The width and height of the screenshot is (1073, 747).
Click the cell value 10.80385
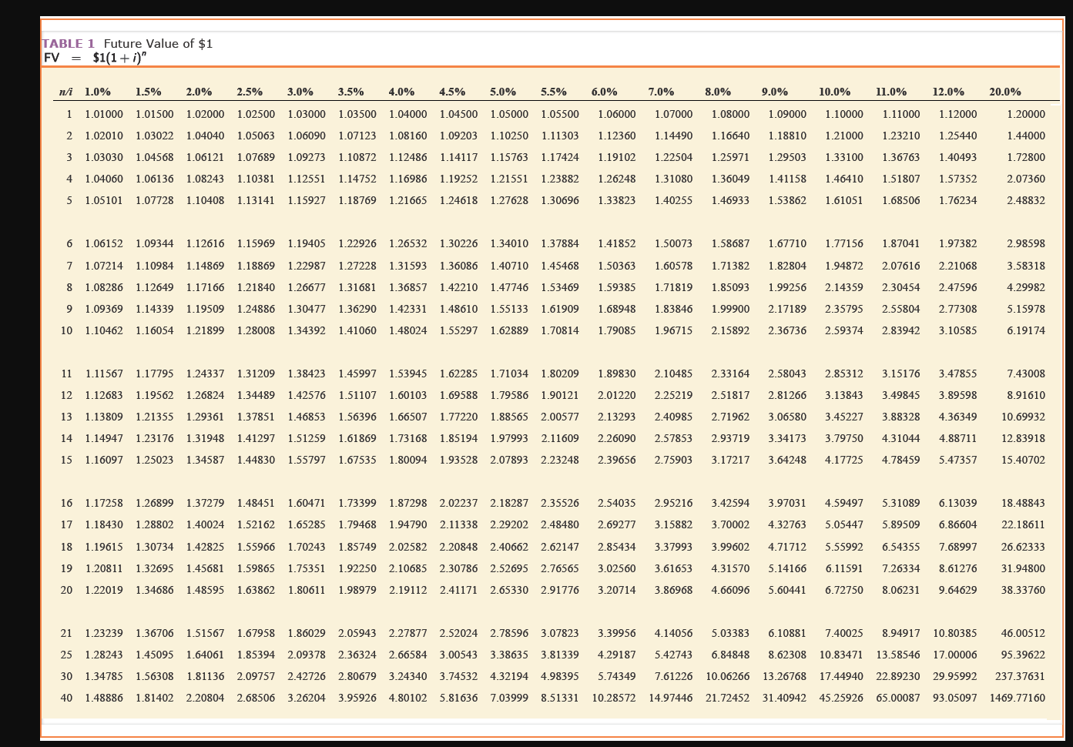pos(955,633)
